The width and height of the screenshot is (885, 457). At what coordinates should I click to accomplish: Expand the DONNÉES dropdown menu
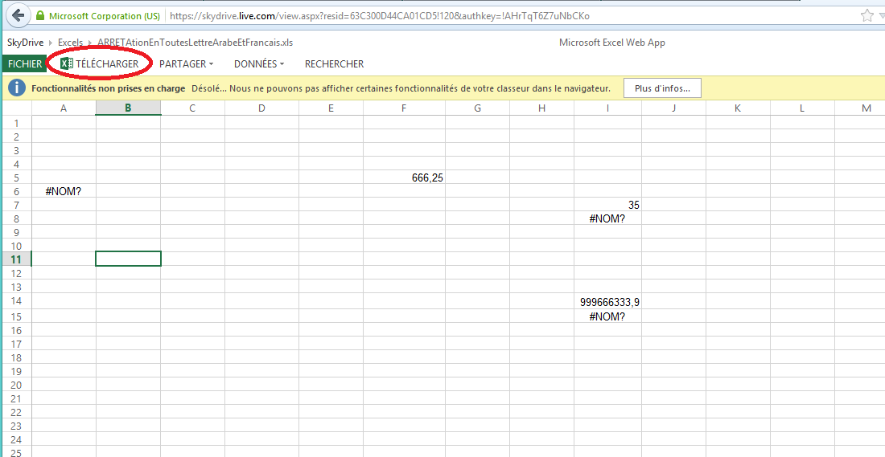tap(259, 64)
